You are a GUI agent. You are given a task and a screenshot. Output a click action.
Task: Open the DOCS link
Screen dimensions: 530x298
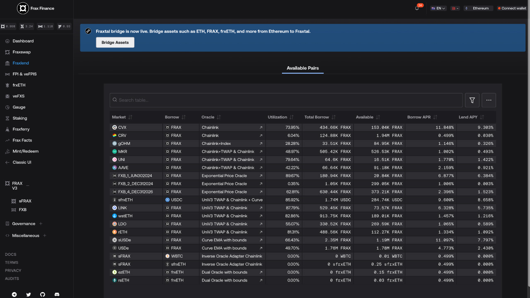coord(11,255)
